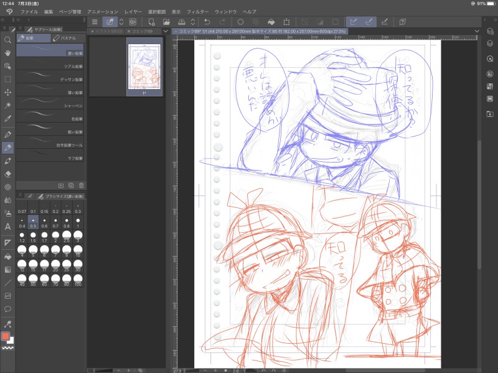The height and width of the screenshot is (373, 498).
Task: Choose the リアル鉛筆 sub tool
Action: 50,64
